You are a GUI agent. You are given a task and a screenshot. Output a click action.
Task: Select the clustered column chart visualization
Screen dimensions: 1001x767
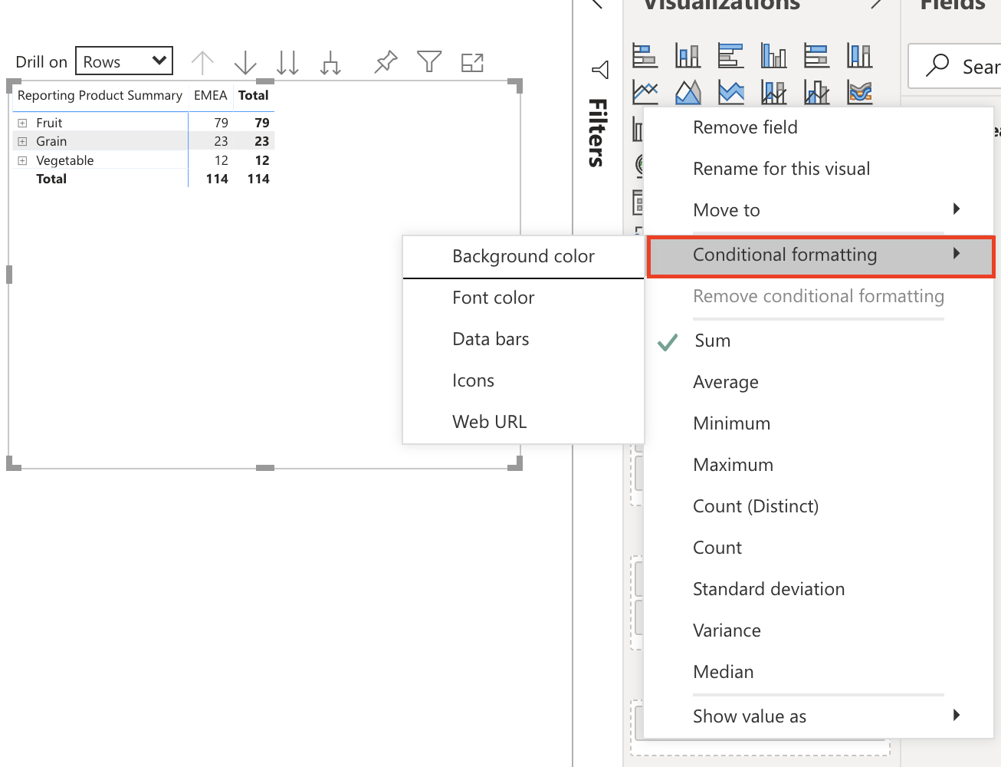(774, 55)
